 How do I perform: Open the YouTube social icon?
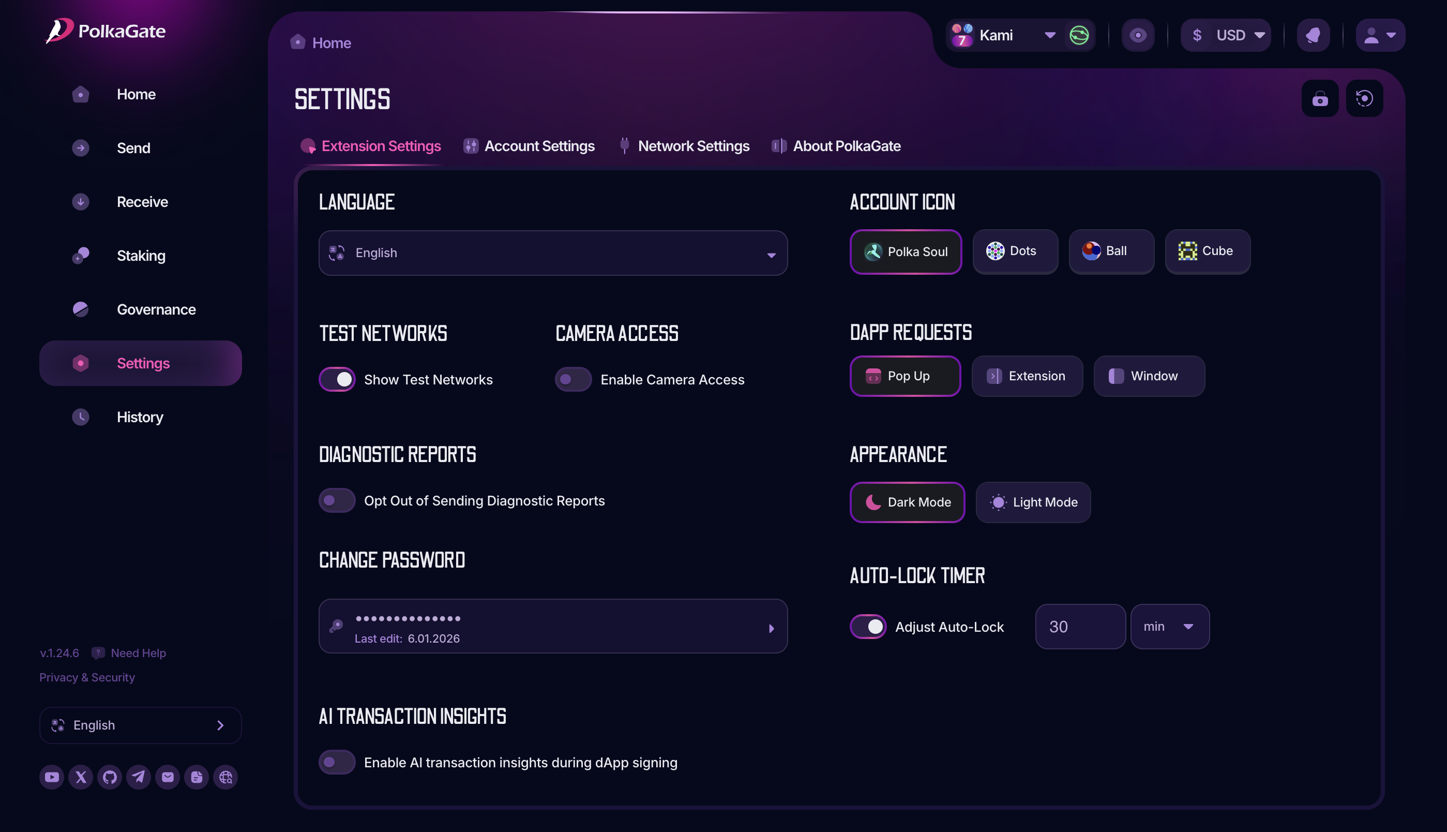pyautogui.click(x=51, y=777)
